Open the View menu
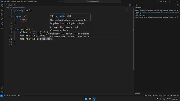The height and width of the screenshot is (101, 180). pyautogui.click(x=19, y=2)
